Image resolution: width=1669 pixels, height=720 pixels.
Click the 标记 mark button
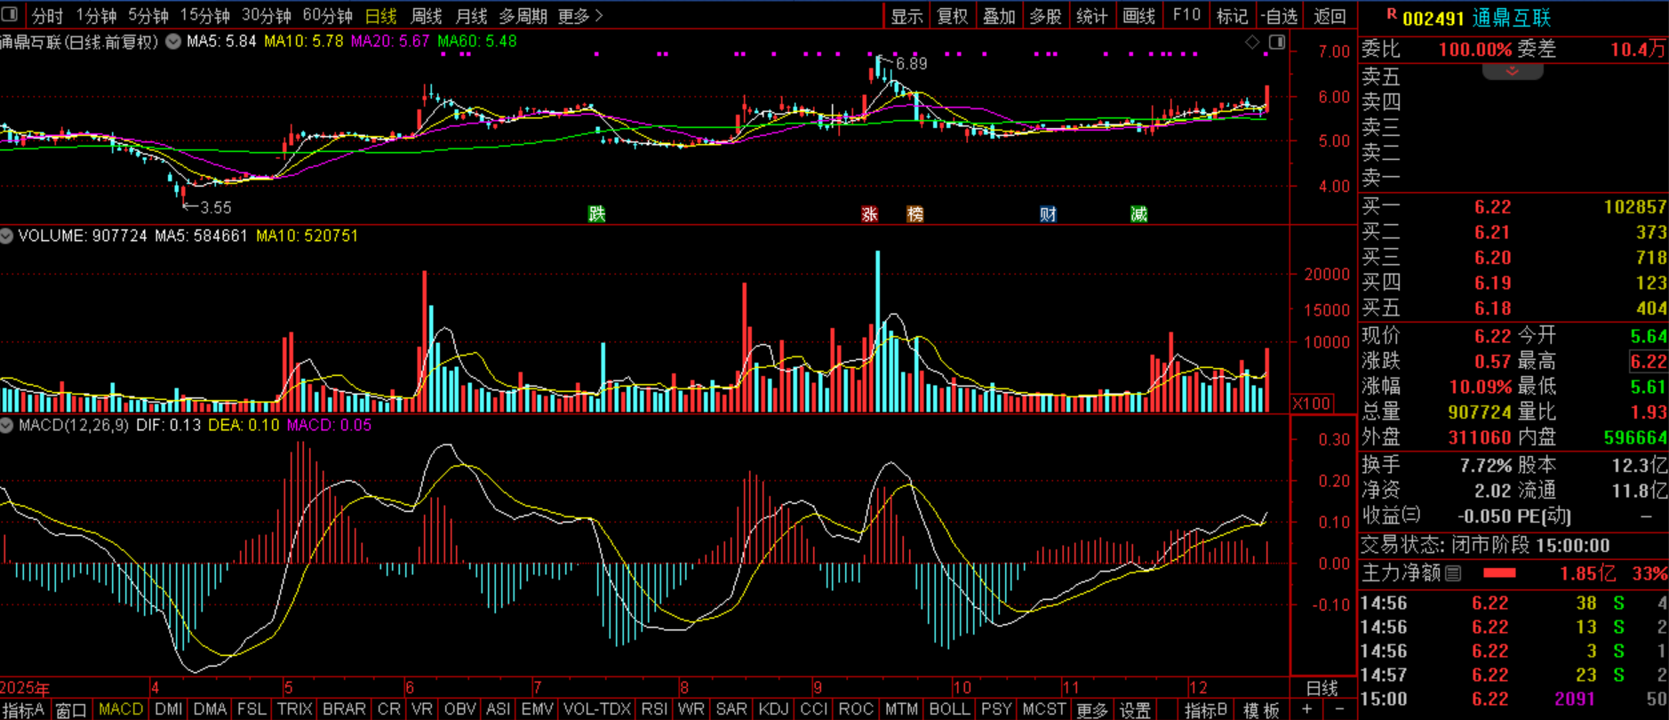pyautogui.click(x=1232, y=16)
